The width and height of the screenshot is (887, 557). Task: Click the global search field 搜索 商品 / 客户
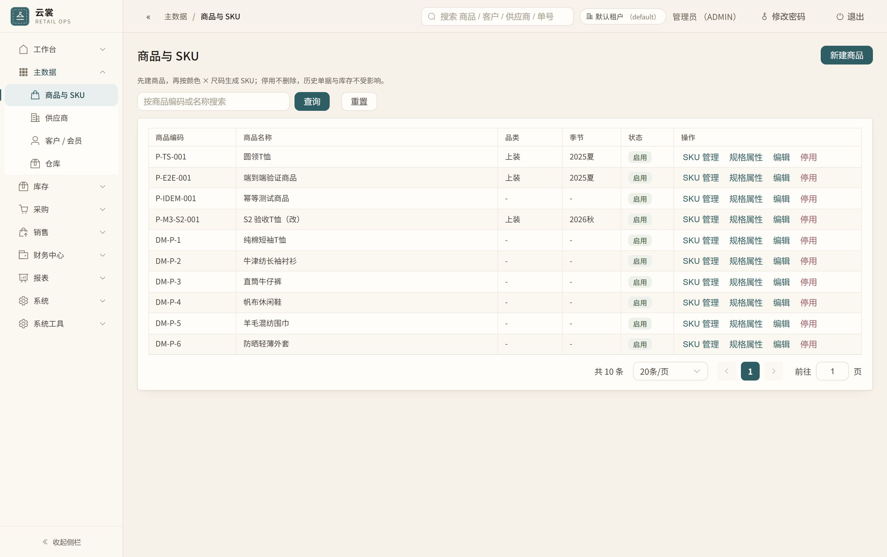coord(497,17)
